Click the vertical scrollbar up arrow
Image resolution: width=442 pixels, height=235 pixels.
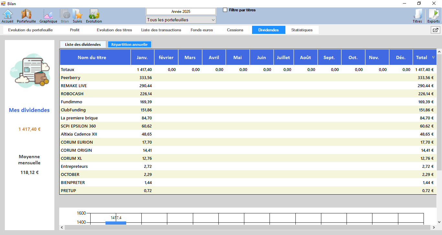[x=439, y=52]
